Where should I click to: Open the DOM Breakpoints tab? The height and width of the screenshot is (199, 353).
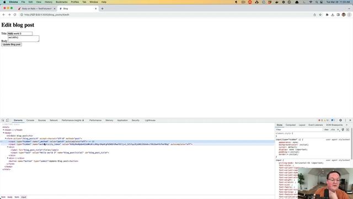tap(334, 125)
